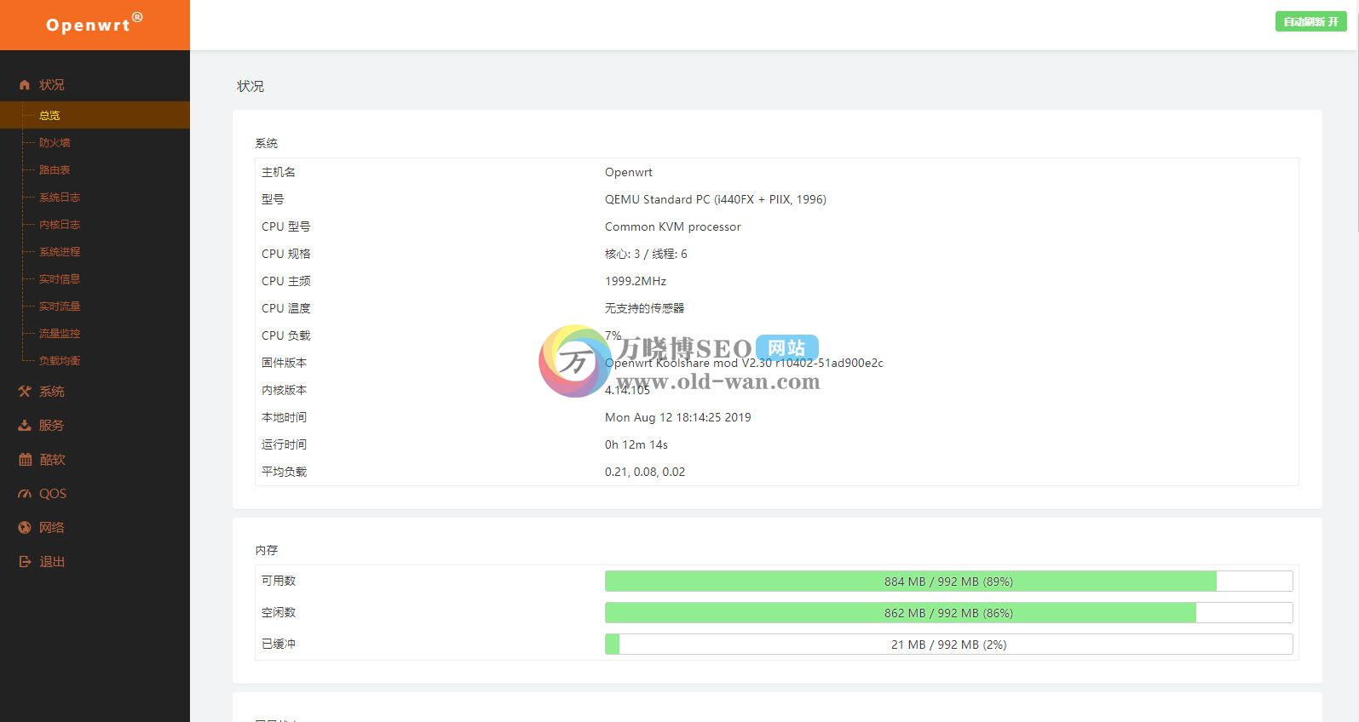Click the 1999.2MHz frequency value
Image resolution: width=1359 pixels, height=722 pixels.
tap(636, 281)
